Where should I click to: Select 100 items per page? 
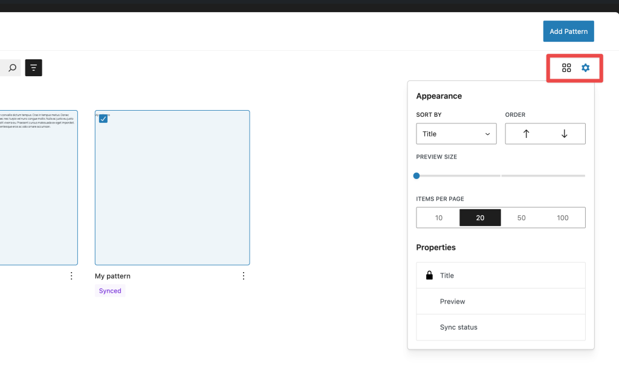[563, 217]
